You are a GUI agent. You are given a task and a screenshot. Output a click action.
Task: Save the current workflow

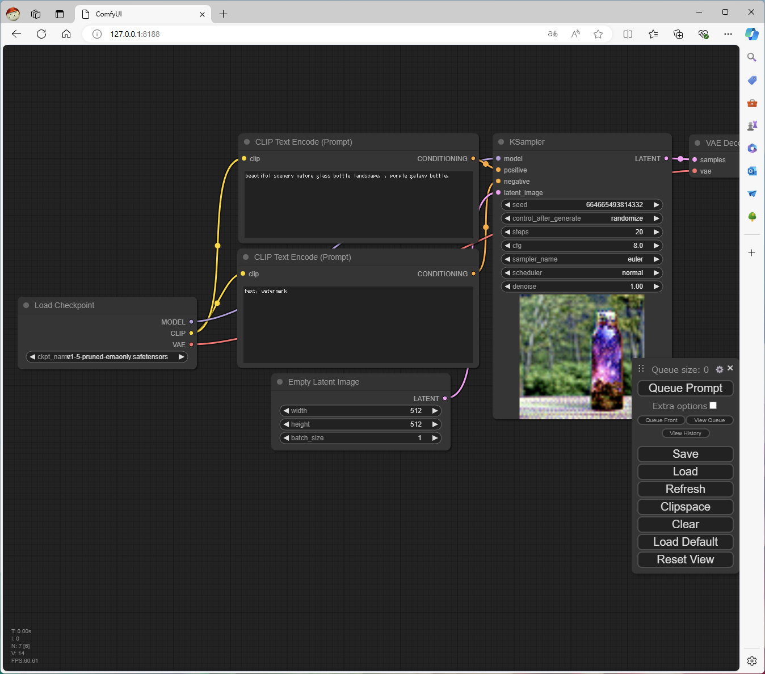coord(686,454)
